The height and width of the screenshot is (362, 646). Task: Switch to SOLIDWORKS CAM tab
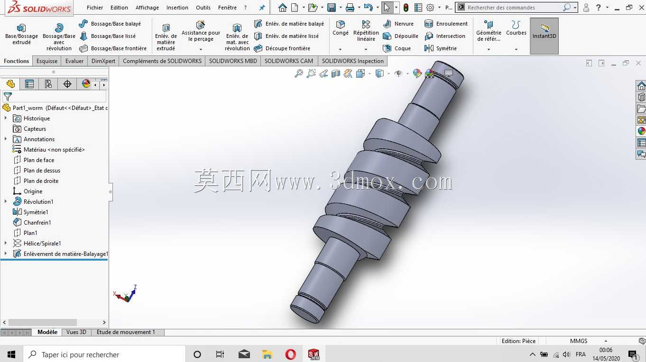pos(289,61)
